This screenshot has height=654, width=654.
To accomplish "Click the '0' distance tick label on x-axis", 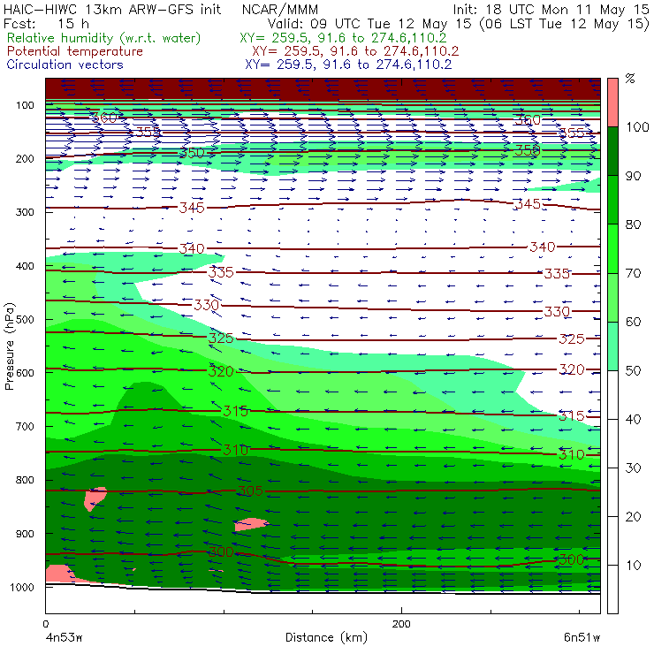I will (x=45, y=624).
